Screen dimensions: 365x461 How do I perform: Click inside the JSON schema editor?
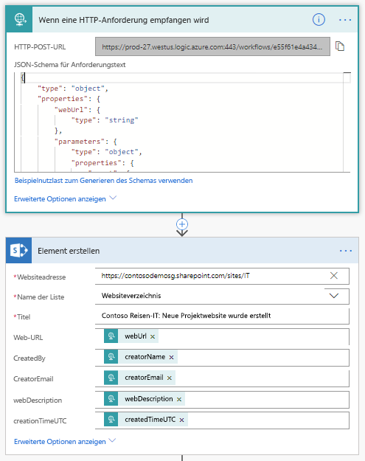point(182,122)
